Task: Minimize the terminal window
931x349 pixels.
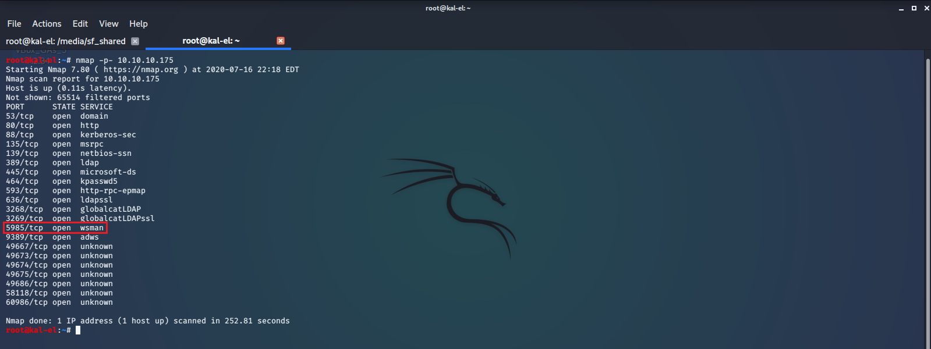Action: [901, 8]
